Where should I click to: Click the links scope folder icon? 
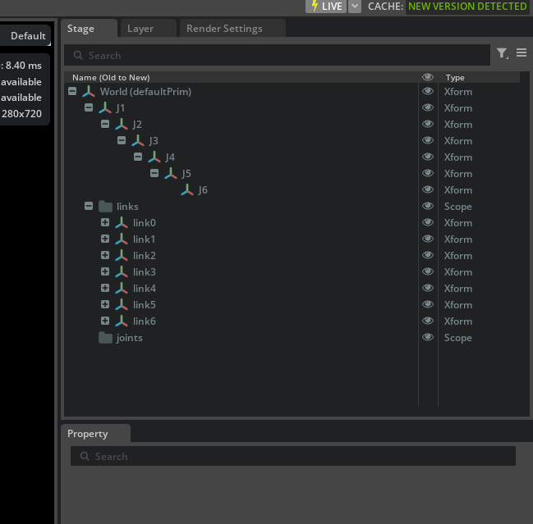point(105,207)
